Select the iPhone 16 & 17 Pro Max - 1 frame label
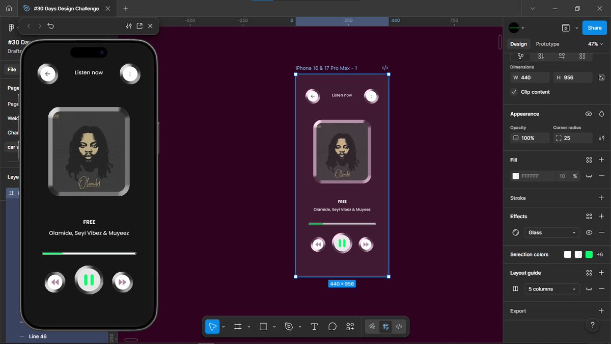The image size is (611, 344). click(x=326, y=68)
